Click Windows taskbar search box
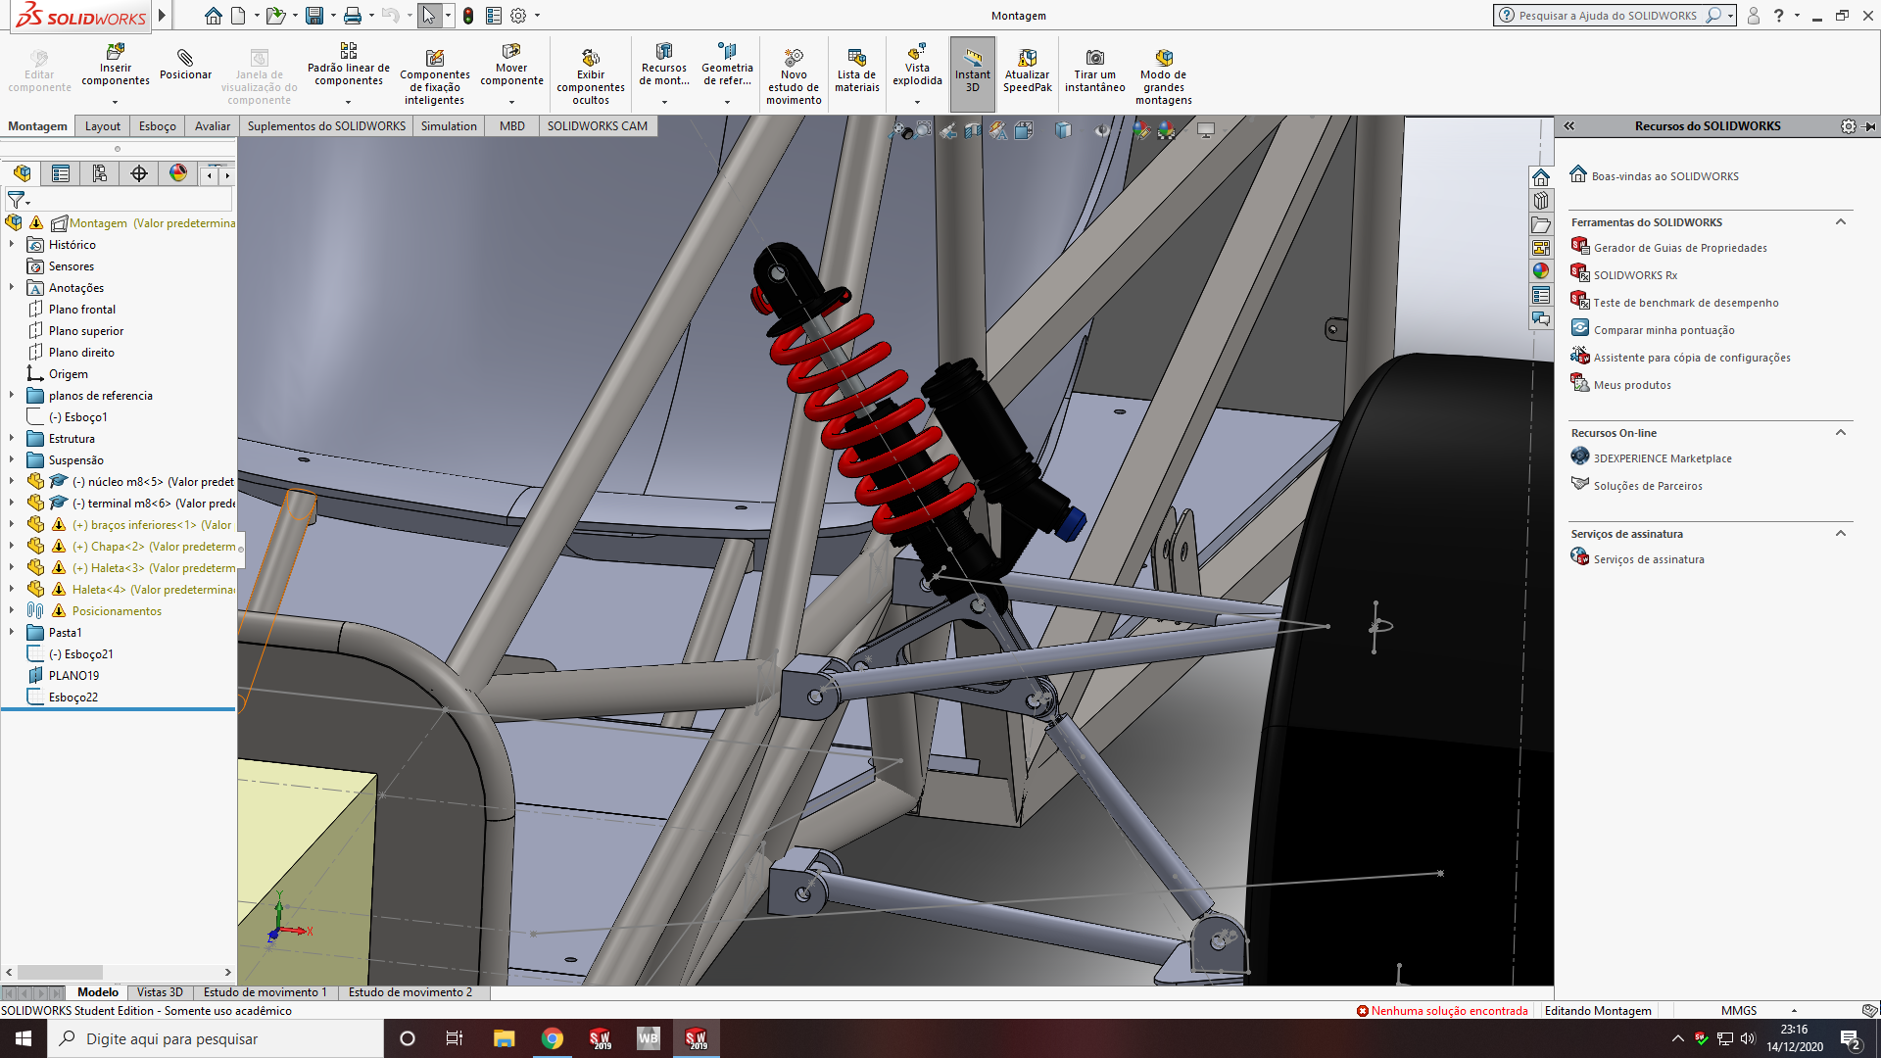The height and width of the screenshot is (1058, 1881). pos(216,1038)
